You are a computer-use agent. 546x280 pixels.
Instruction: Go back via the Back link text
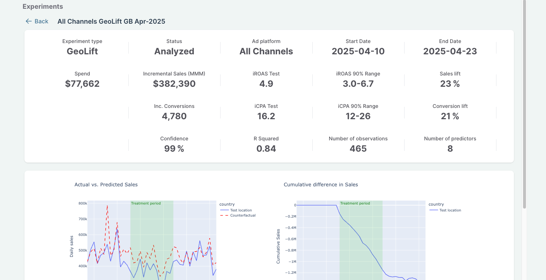tap(41, 22)
